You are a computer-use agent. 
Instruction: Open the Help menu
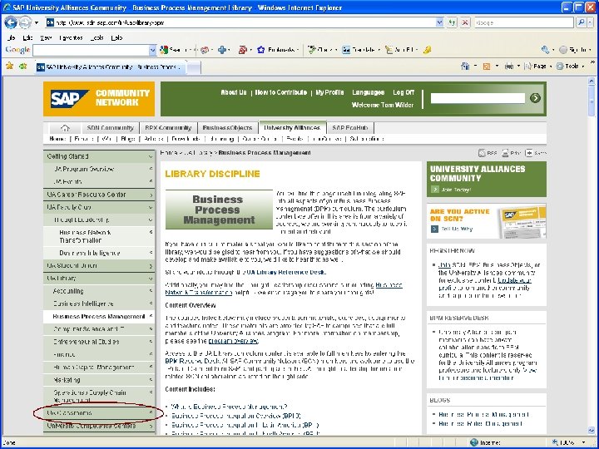click(117, 37)
